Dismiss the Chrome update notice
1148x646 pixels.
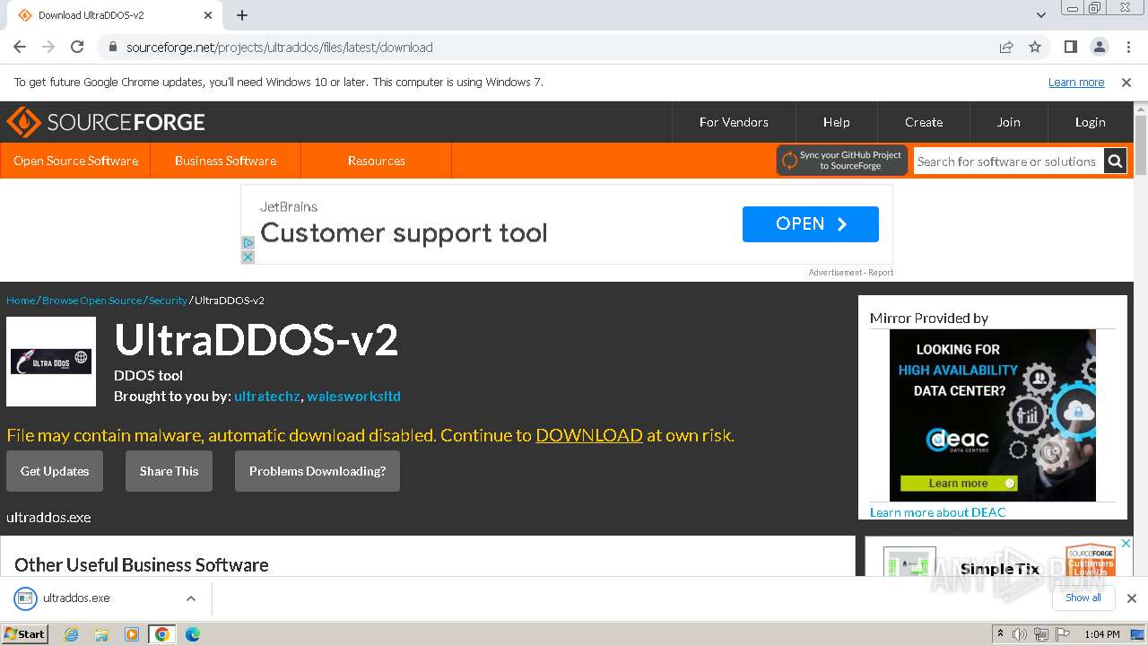tap(1126, 82)
